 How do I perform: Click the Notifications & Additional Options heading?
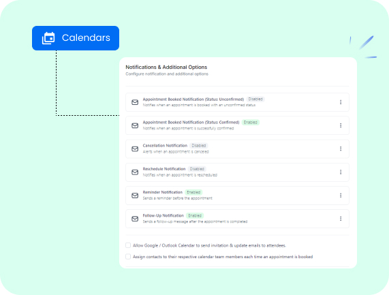coord(166,67)
